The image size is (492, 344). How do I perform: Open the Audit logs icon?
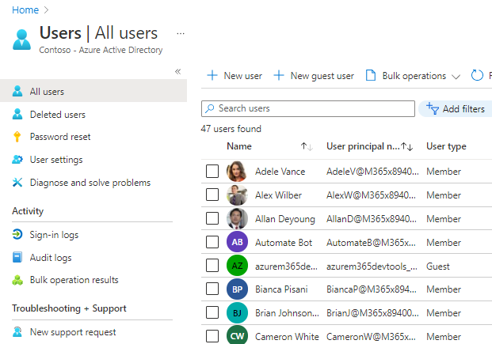tap(17, 258)
